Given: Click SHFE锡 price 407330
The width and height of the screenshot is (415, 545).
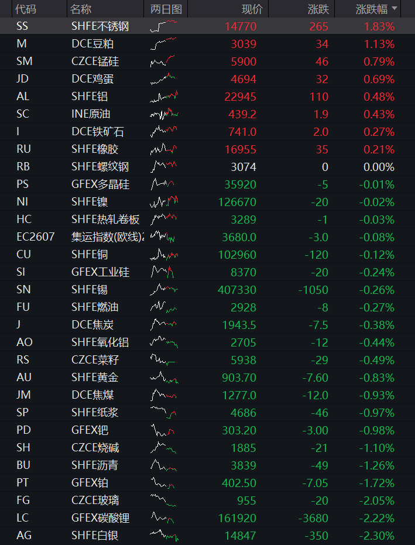Looking at the screenshot, I should point(237,290).
